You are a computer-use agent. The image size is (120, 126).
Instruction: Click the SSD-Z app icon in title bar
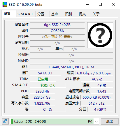tap(5, 4)
